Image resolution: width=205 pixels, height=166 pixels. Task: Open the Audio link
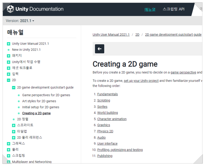(x=102, y=138)
